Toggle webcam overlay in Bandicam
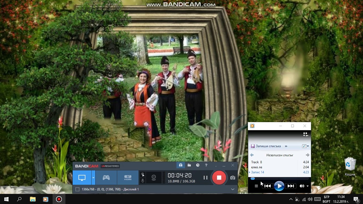Viewport: 363px width, 204px height. tap(154, 178)
